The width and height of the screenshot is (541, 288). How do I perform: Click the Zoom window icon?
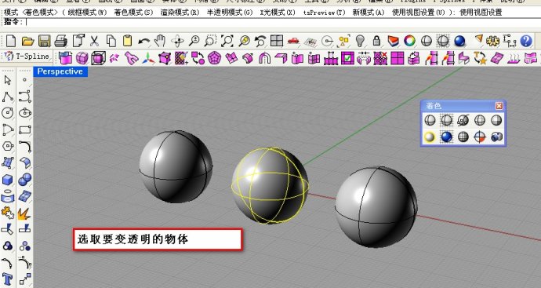[210, 41]
